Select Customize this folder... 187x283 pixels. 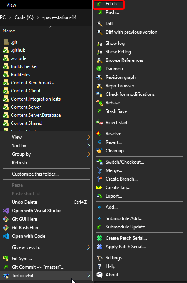coord(35,174)
